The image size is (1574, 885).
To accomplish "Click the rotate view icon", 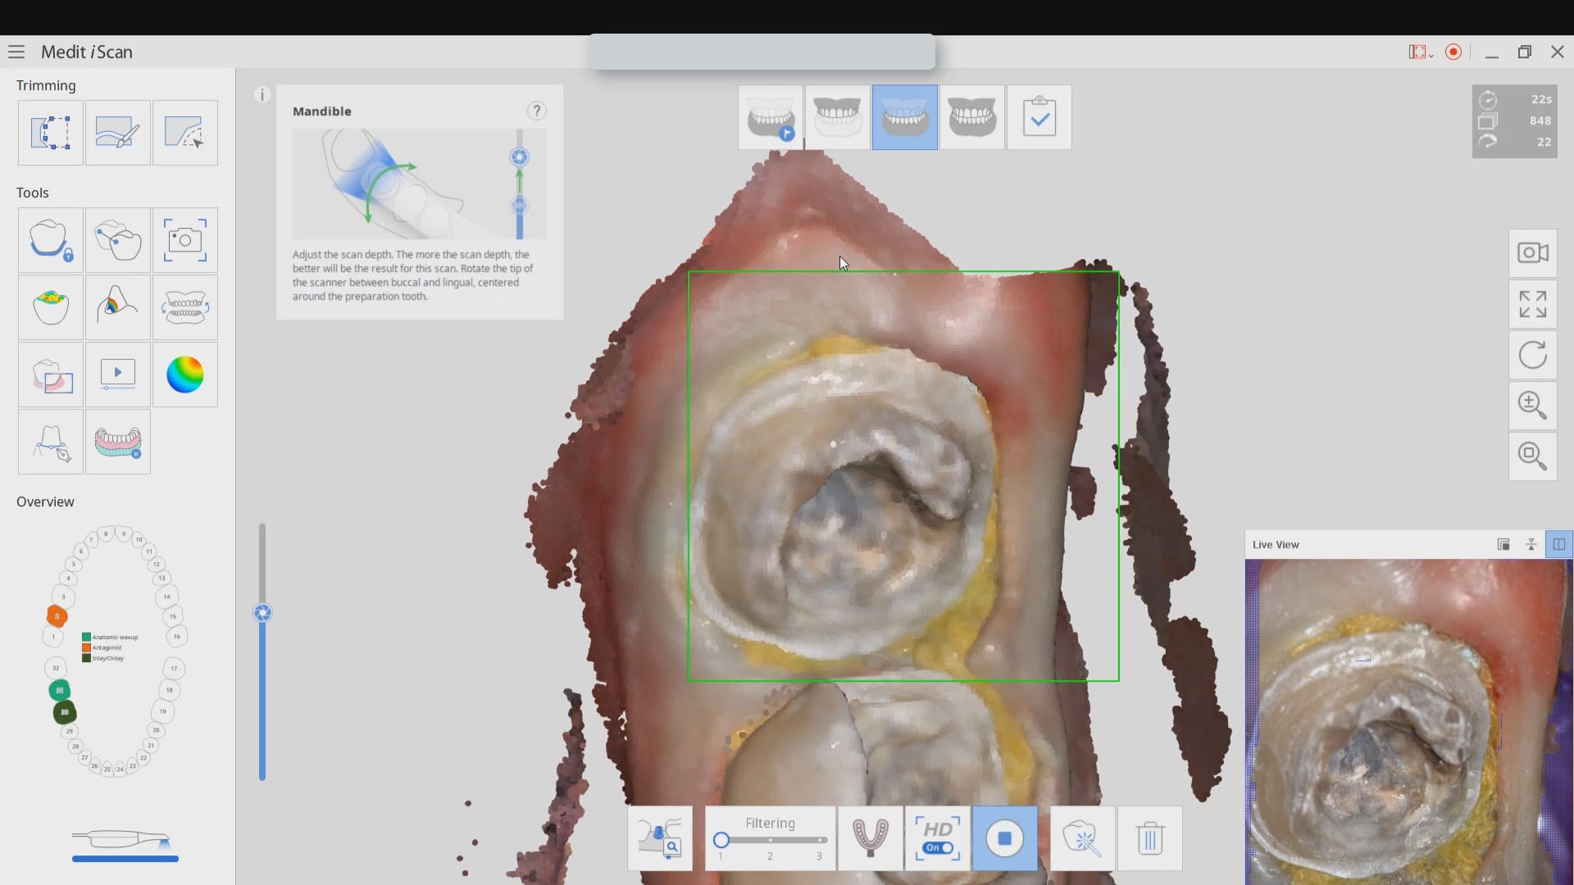I will 1532,355.
